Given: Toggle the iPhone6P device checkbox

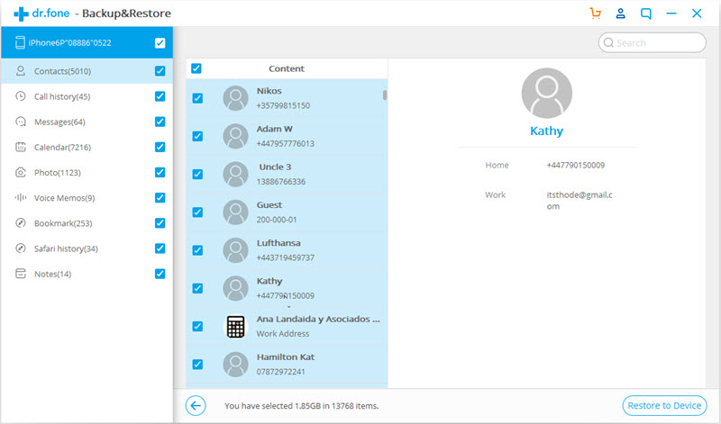Looking at the screenshot, I should click(x=160, y=42).
